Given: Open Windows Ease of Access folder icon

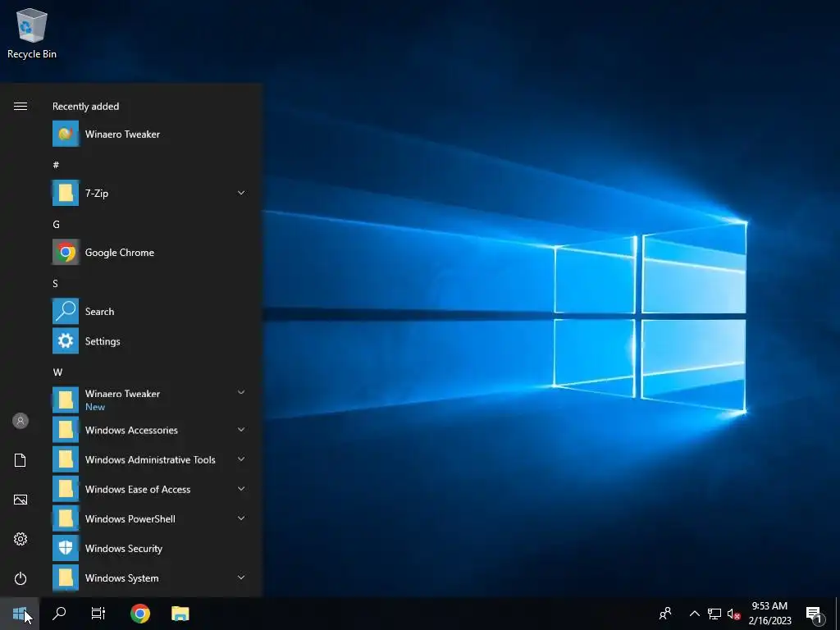Looking at the screenshot, I should tap(66, 489).
